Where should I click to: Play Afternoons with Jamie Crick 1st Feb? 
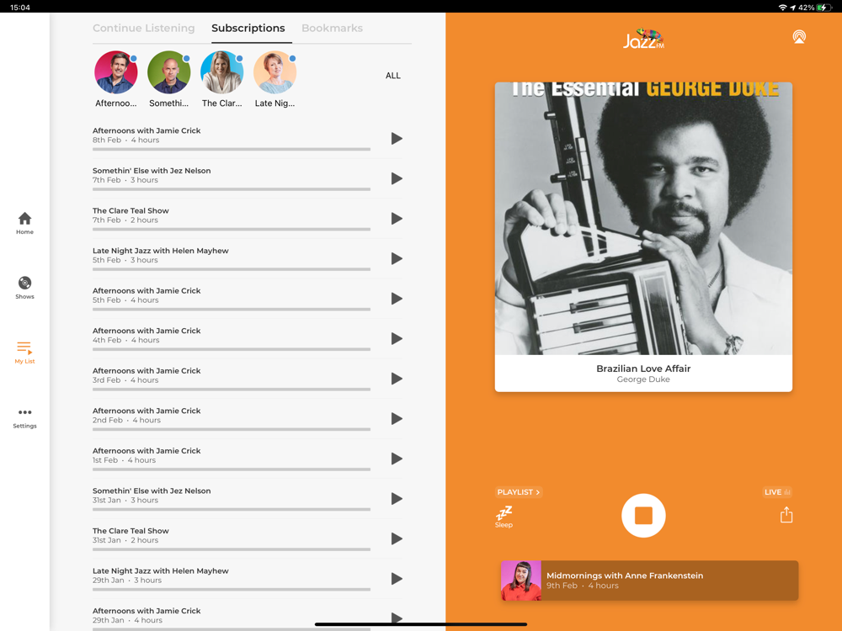coord(397,459)
